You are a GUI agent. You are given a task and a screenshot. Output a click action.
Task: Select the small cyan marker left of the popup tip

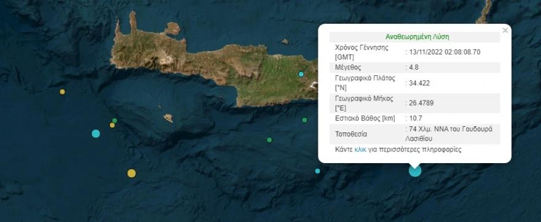click(x=317, y=171)
